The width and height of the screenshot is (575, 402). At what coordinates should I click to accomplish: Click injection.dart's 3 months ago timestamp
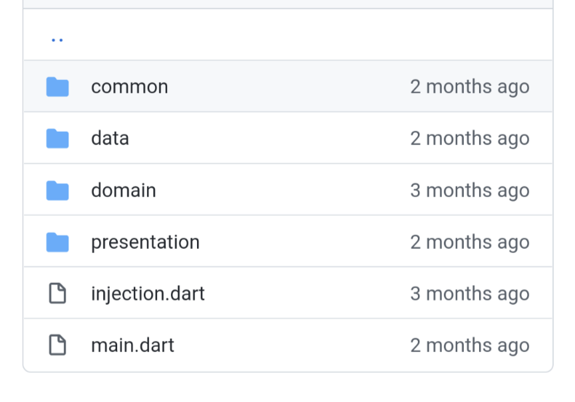coord(469,294)
